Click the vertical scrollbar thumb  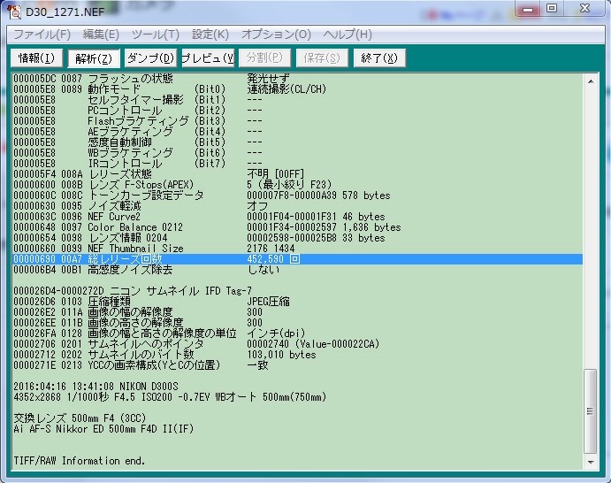[591, 410]
